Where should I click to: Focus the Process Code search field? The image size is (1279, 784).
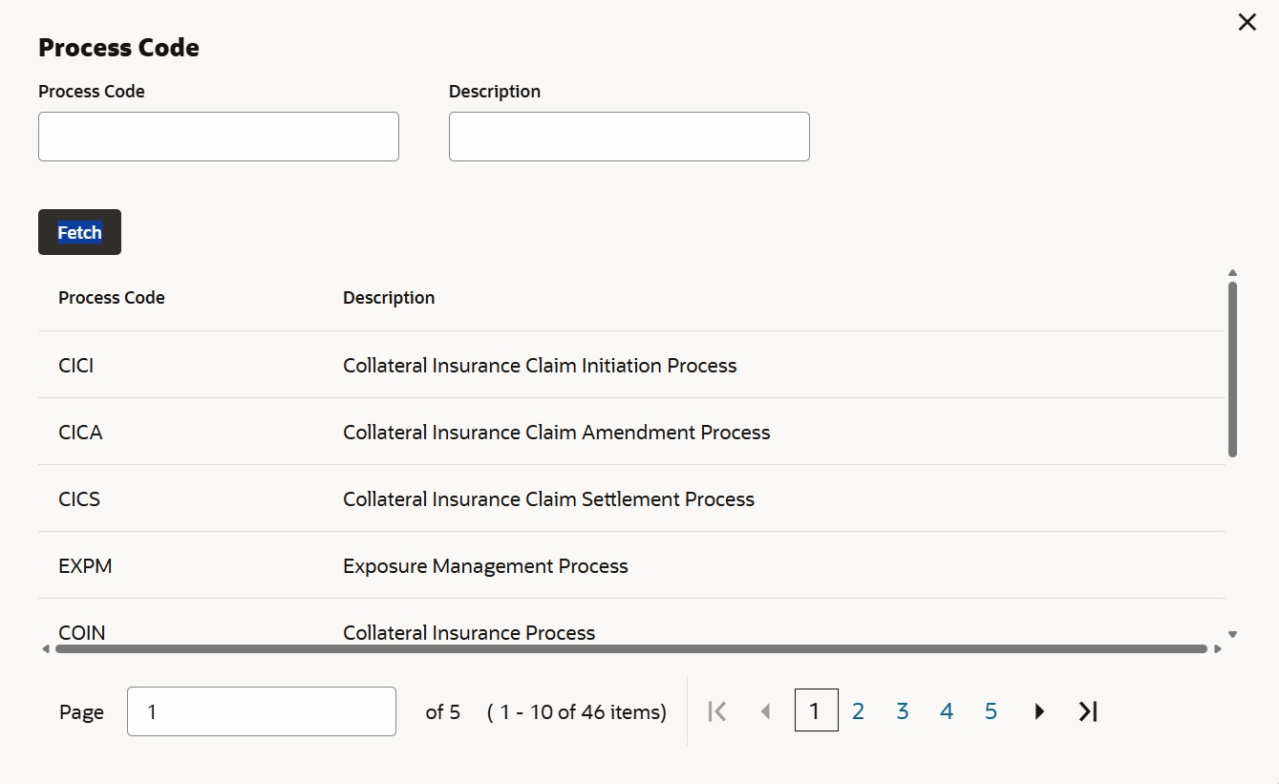[x=218, y=137]
